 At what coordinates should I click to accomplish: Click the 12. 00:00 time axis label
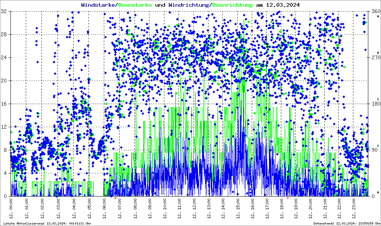(11, 208)
